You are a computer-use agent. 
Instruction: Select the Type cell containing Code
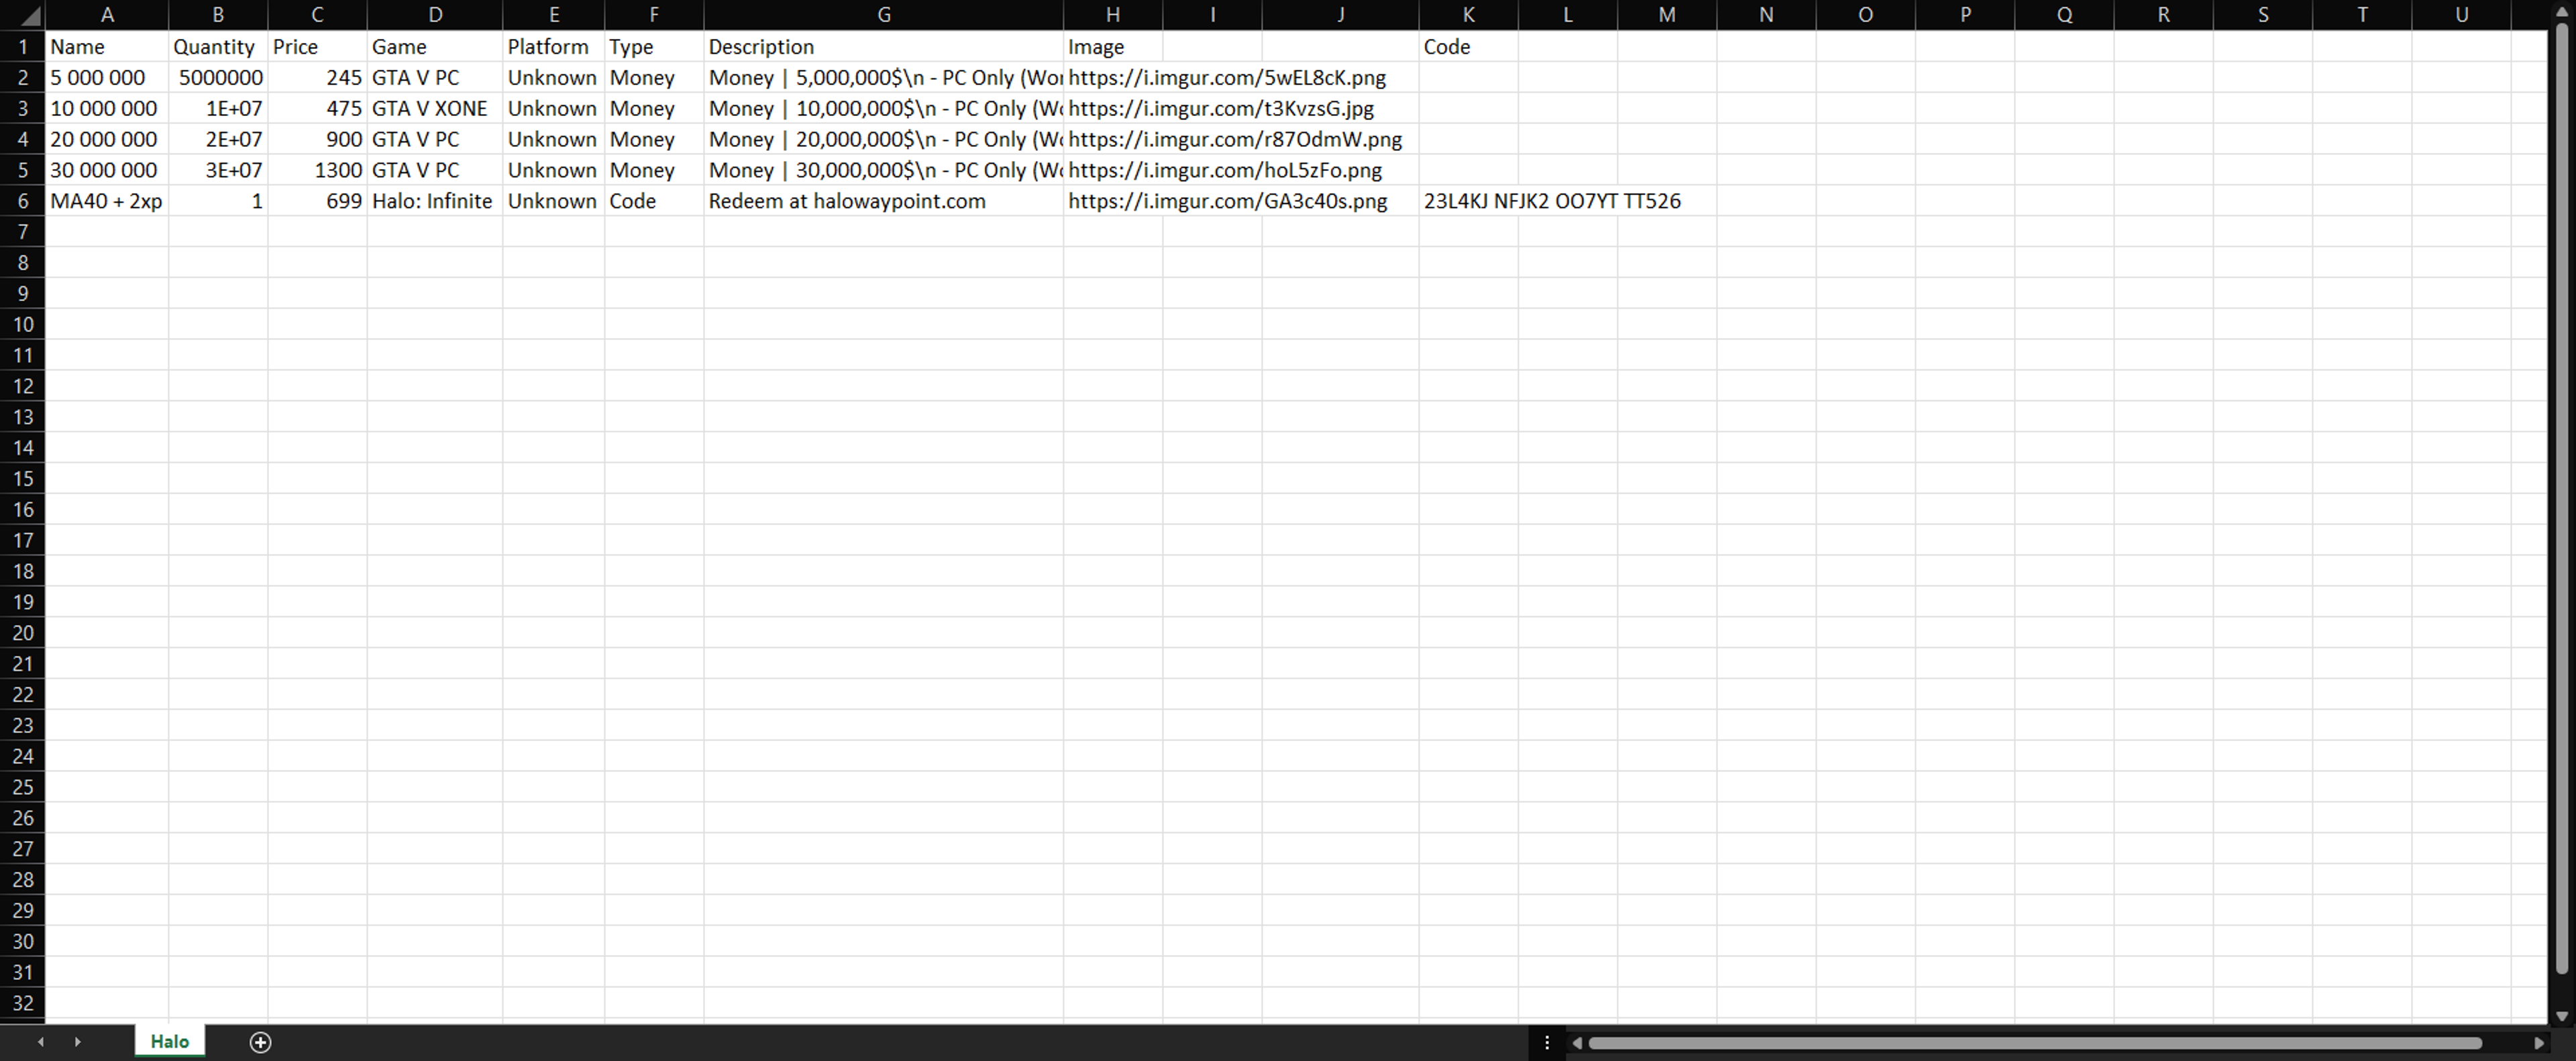[654, 201]
